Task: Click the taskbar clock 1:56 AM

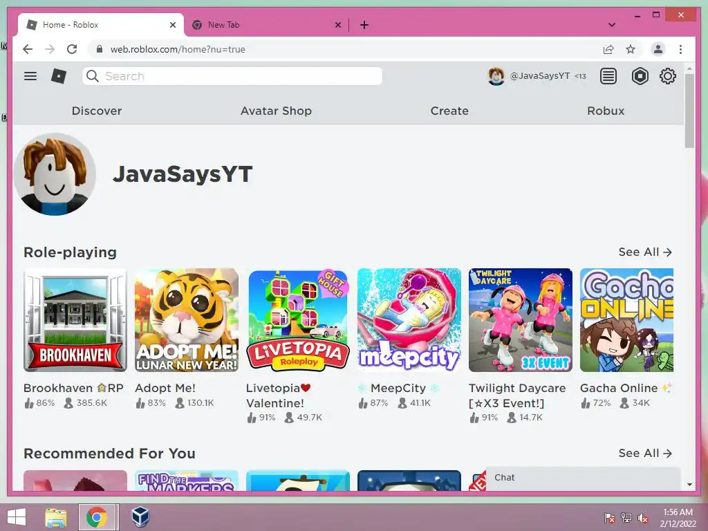Action: pos(678,512)
